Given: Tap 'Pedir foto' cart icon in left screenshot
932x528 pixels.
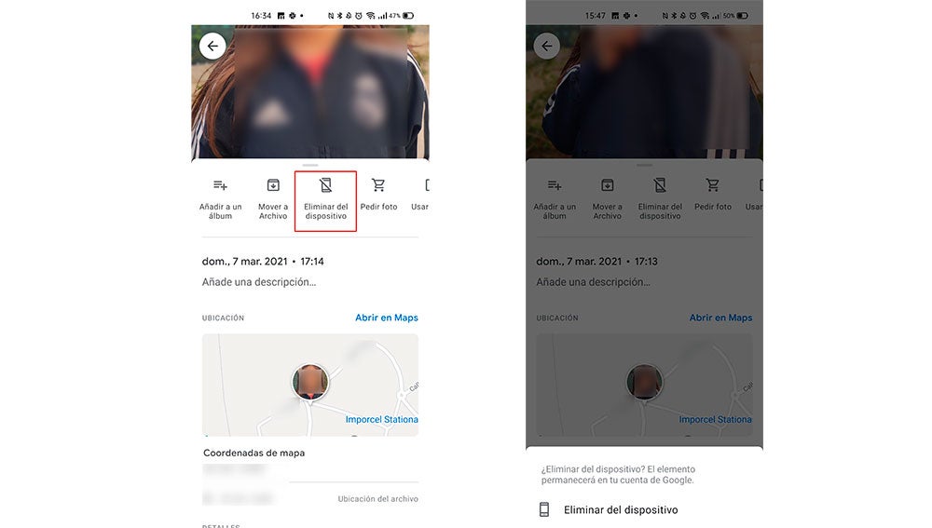Looking at the screenshot, I should (x=378, y=185).
